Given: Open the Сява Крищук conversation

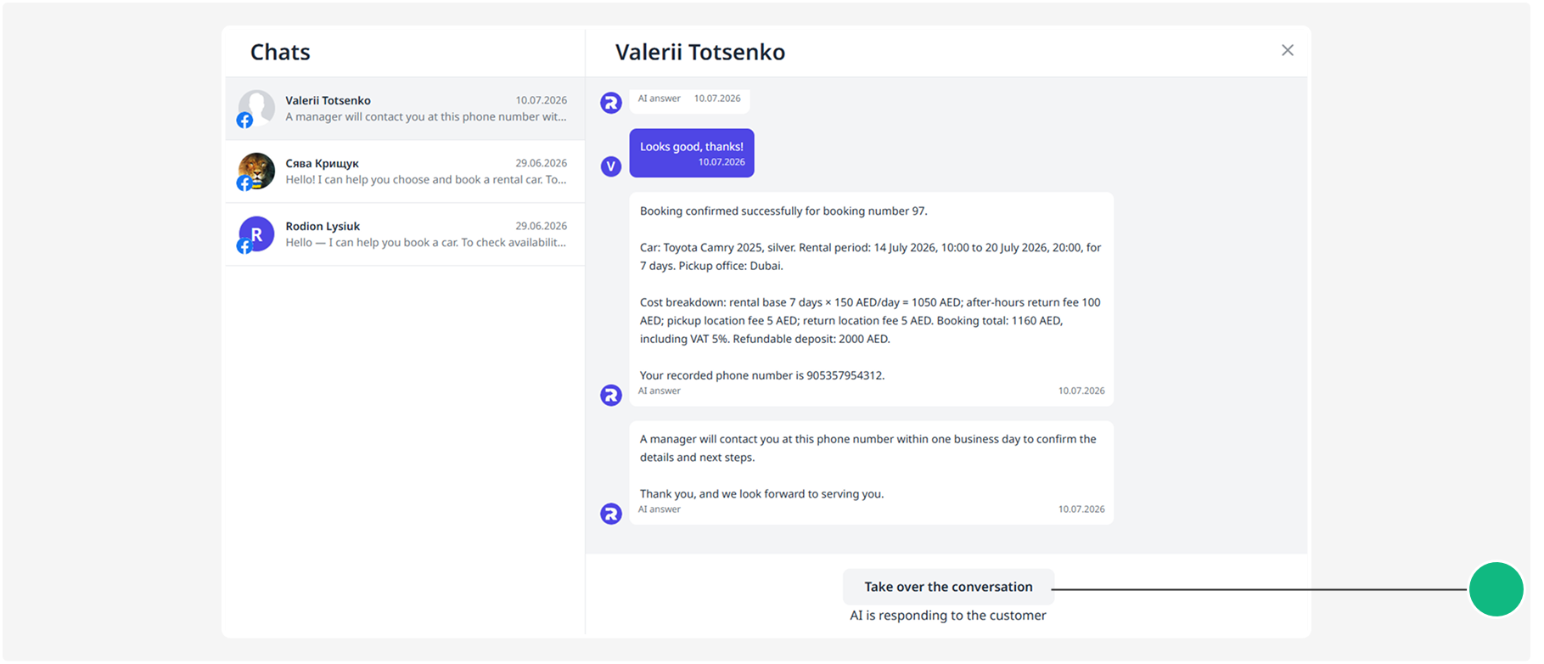Looking at the screenshot, I should click(405, 172).
